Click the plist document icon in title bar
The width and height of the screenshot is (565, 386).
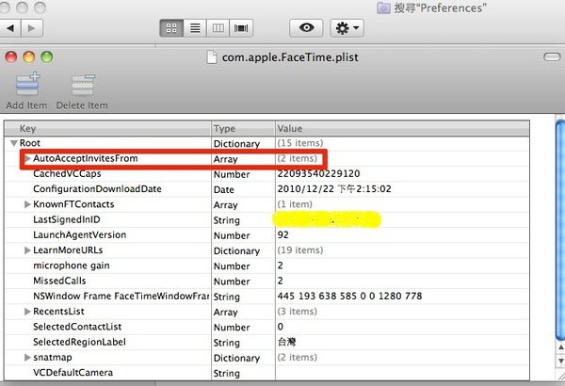point(212,57)
